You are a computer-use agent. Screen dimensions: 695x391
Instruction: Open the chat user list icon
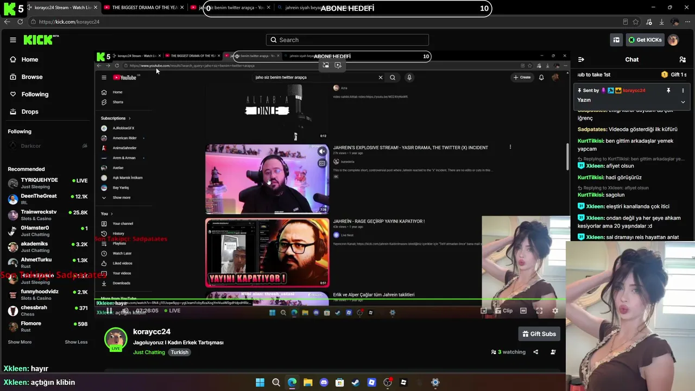click(683, 59)
